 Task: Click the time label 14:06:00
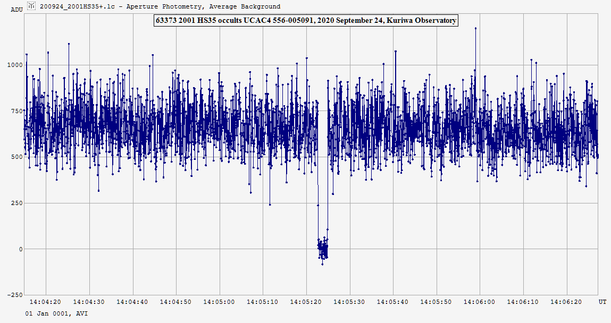(480, 302)
